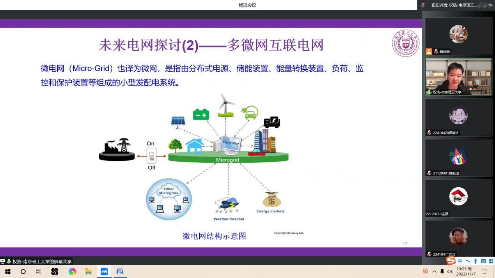Click the Windows Start button
The height and width of the screenshot is (278, 495).
[x=7, y=271]
